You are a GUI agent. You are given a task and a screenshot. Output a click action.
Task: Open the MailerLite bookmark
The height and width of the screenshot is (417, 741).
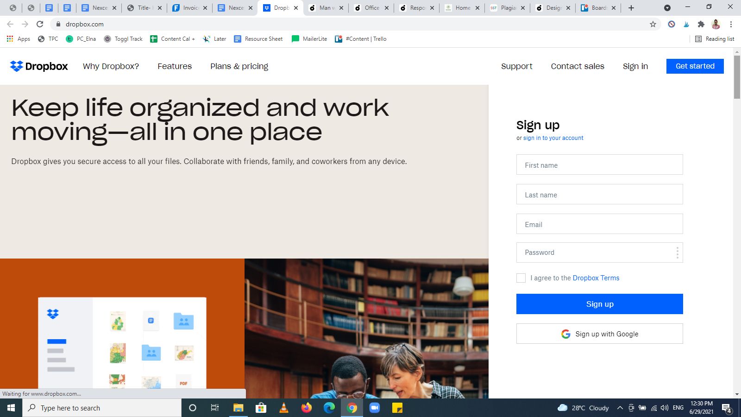(x=308, y=39)
